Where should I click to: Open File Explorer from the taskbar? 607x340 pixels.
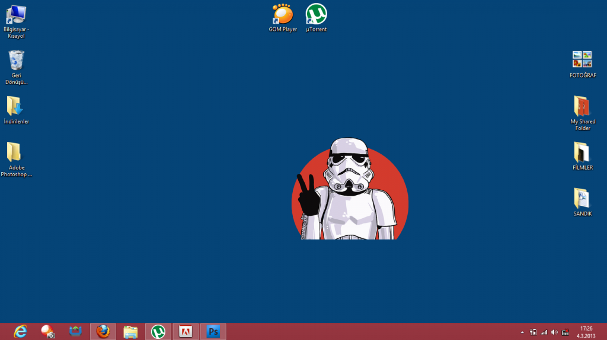pos(130,332)
